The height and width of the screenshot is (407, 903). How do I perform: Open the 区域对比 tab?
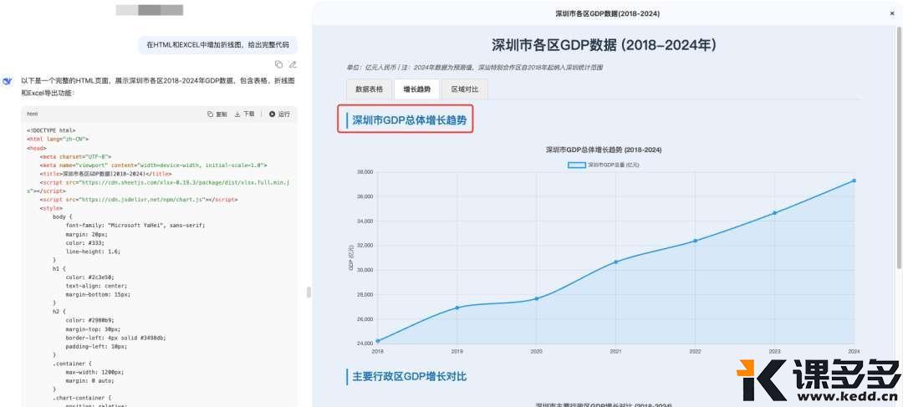click(465, 89)
